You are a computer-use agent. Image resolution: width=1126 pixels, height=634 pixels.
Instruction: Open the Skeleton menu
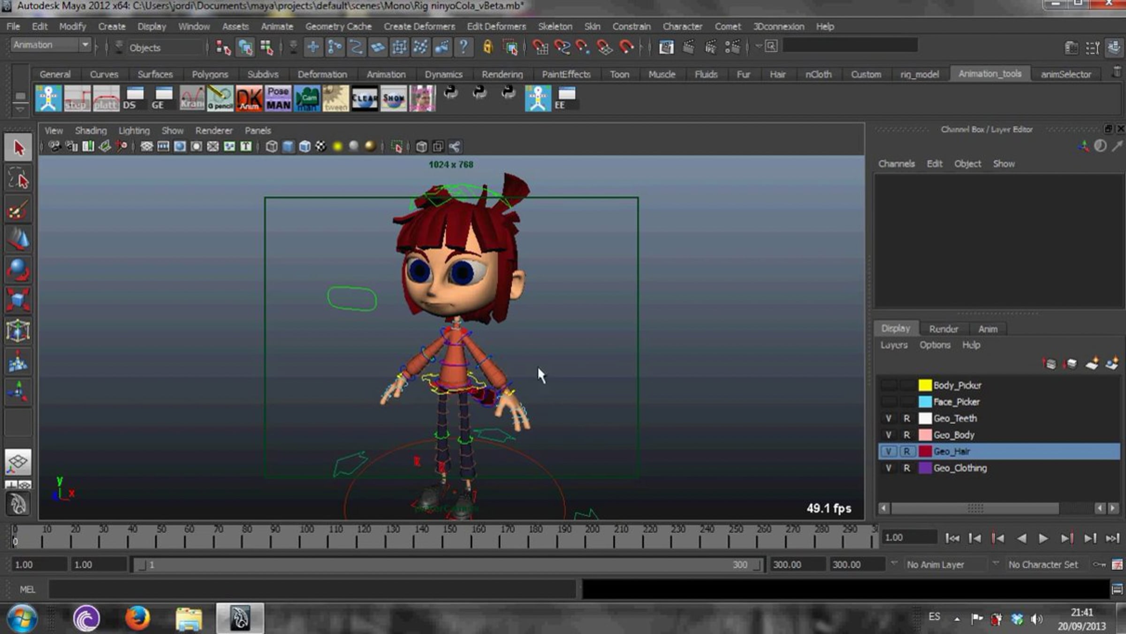click(555, 26)
